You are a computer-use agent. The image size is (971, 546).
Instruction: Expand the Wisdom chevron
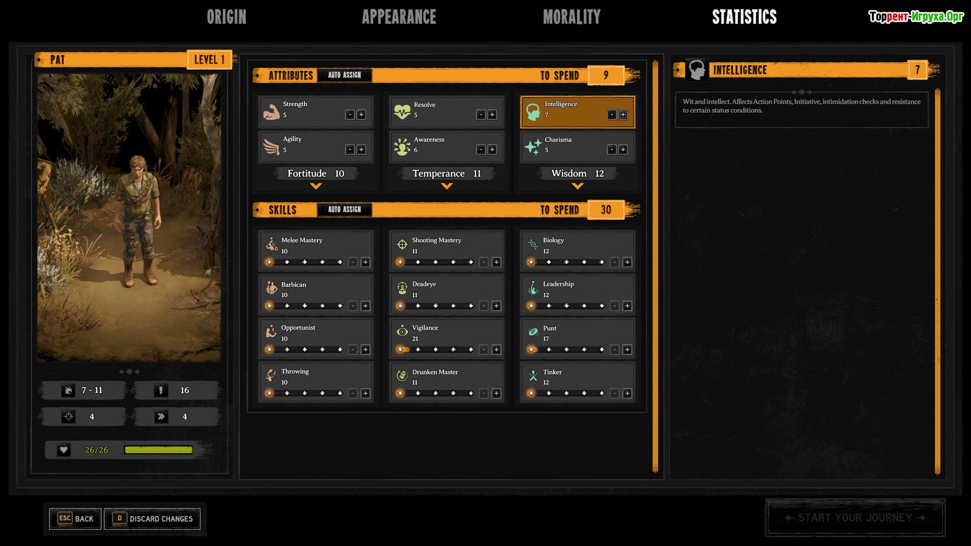tap(578, 186)
